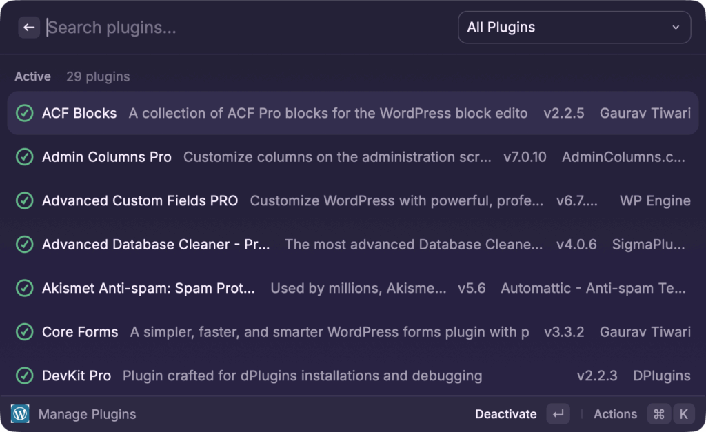The height and width of the screenshot is (432, 706).
Task: Click the green active icon on DevKit Pro
Action: [x=25, y=376]
